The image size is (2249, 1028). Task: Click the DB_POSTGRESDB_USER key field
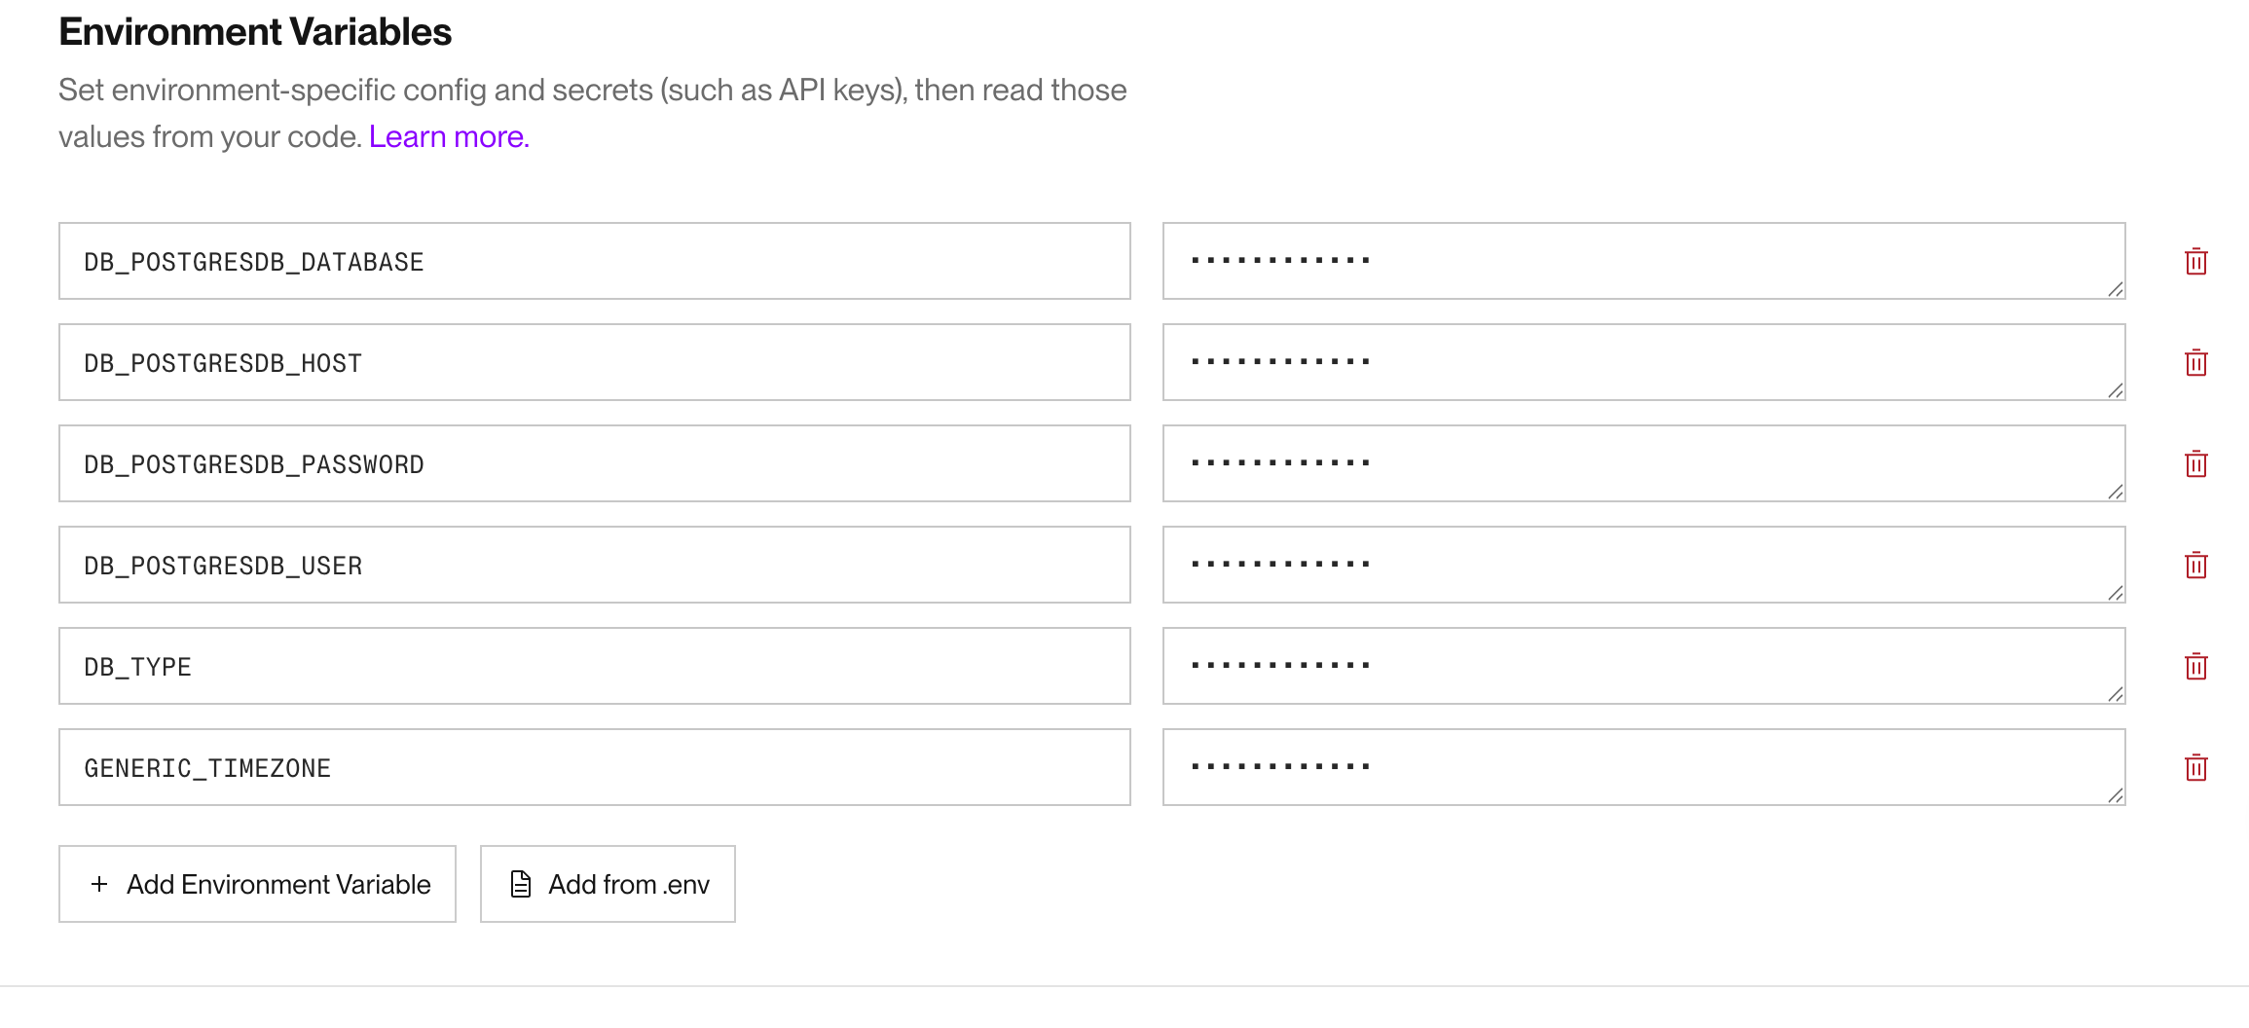coord(594,566)
